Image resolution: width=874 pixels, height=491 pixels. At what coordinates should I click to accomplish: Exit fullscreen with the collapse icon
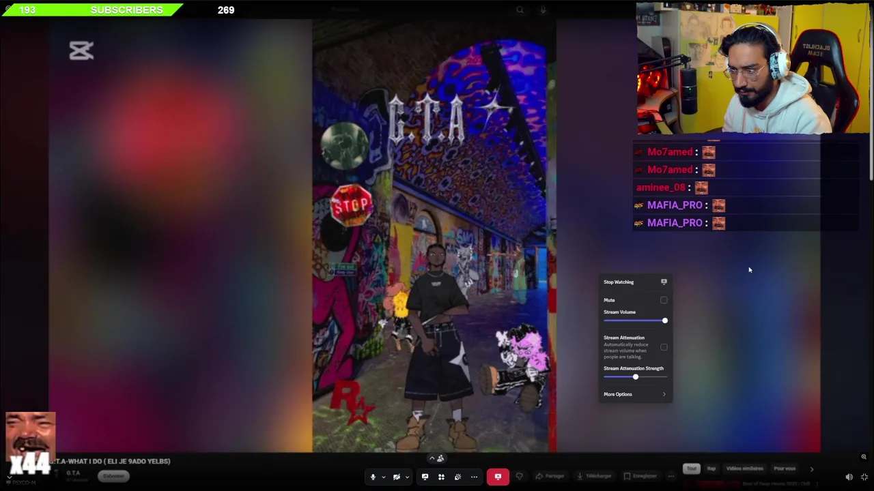864,477
